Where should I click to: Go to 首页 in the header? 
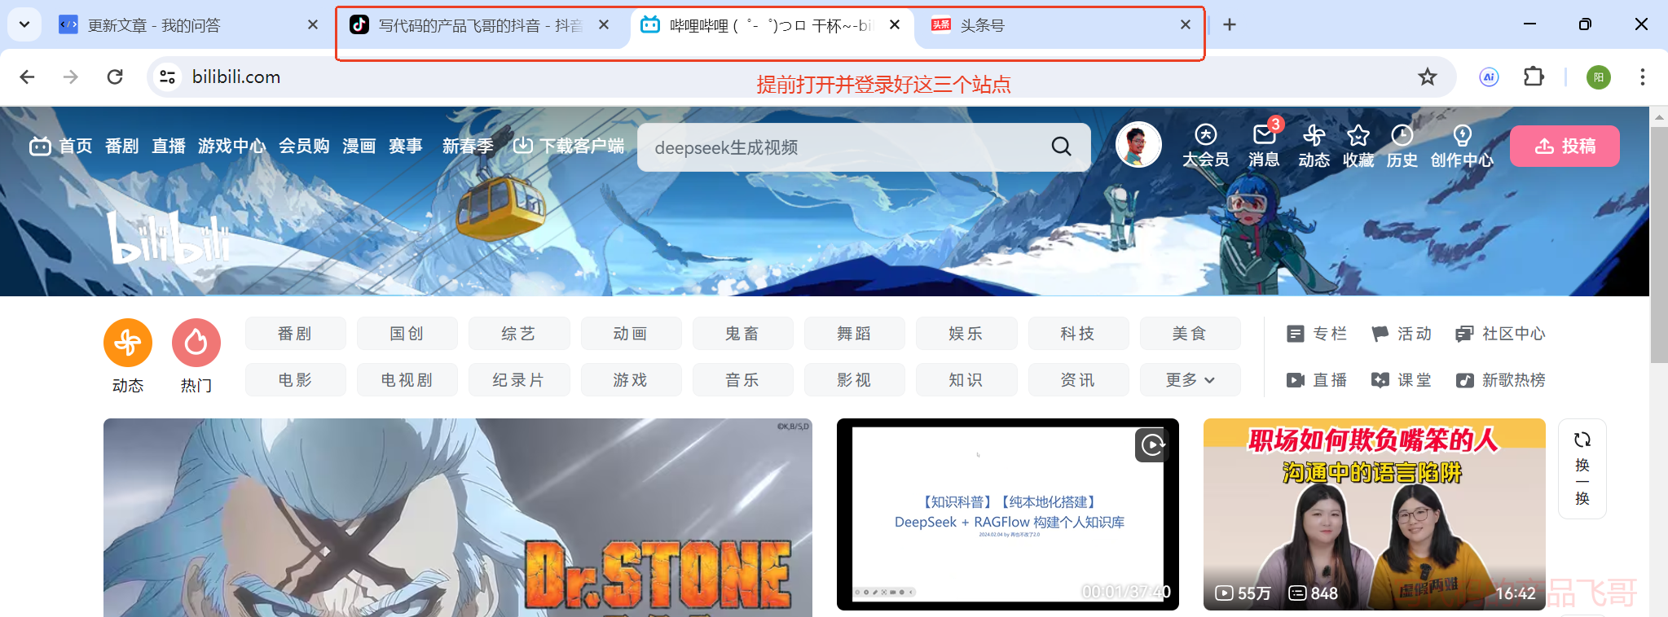click(61, 146)
